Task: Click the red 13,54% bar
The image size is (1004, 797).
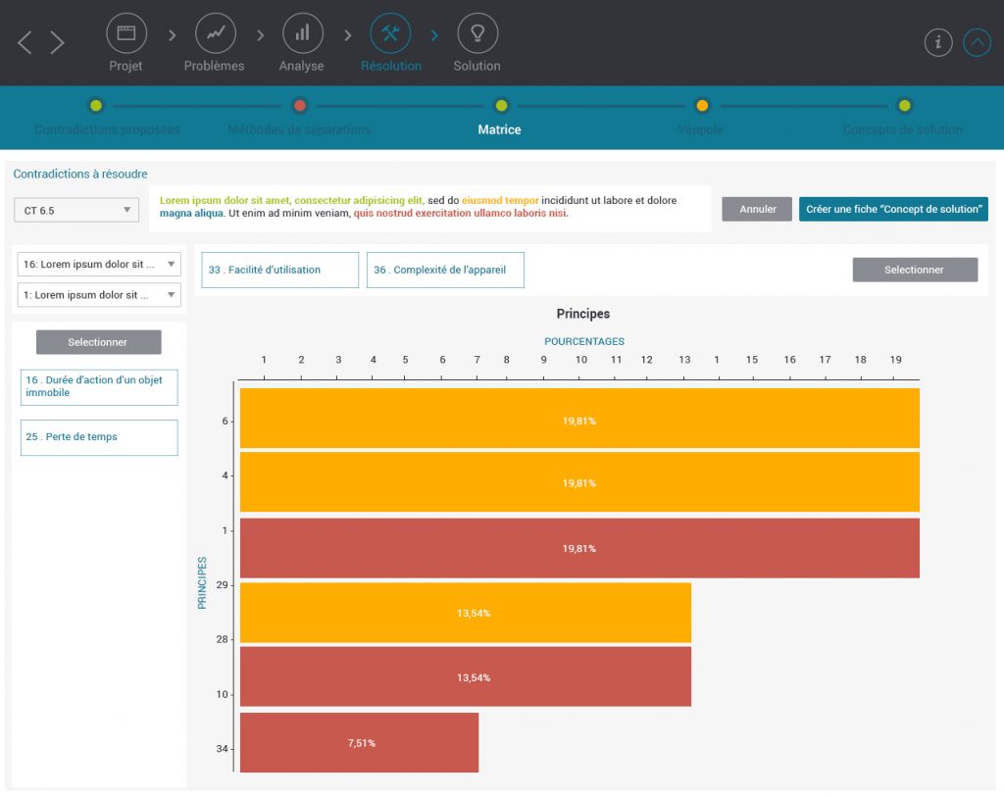Action: [466, 676]
